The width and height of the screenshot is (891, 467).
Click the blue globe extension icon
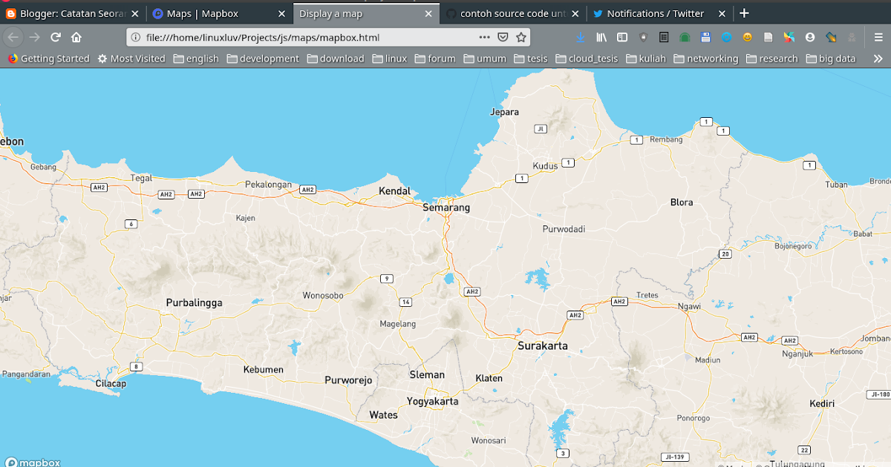(x=726, y=37)
